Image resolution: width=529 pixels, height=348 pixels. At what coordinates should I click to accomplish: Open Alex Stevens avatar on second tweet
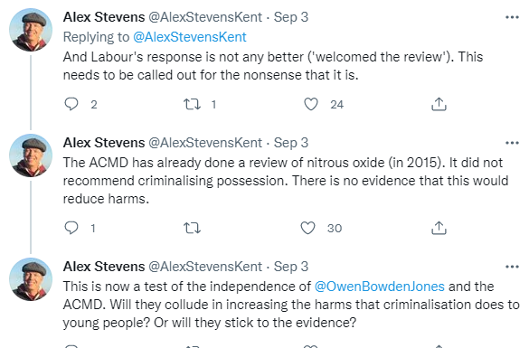(31, 155)
